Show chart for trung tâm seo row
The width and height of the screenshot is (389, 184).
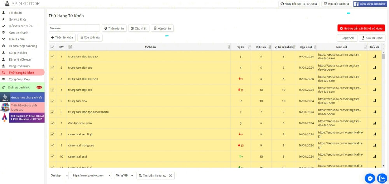point(374,101)
